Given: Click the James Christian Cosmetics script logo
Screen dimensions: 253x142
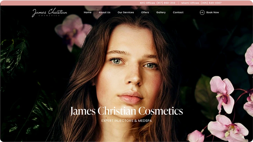Looking at the screenshot, I should [49, 12].
